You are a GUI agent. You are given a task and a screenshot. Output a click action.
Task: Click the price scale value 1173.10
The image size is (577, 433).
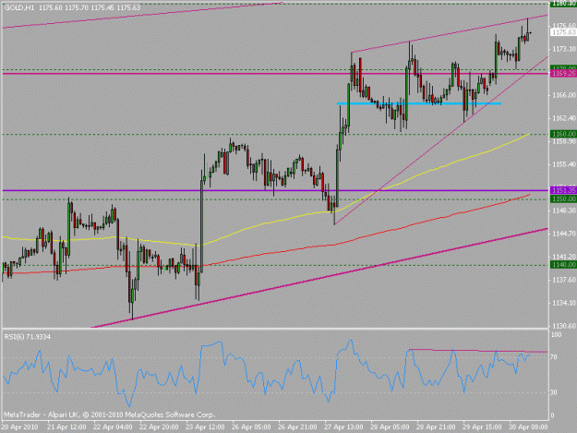pos(564,49)
